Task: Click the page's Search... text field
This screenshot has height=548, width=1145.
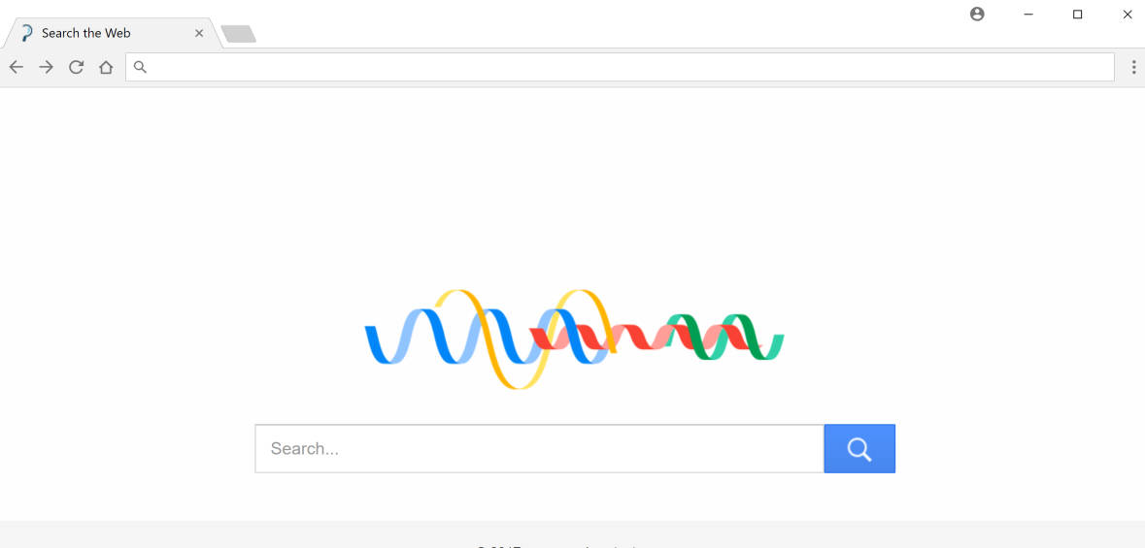Action: tap(539, 449)
